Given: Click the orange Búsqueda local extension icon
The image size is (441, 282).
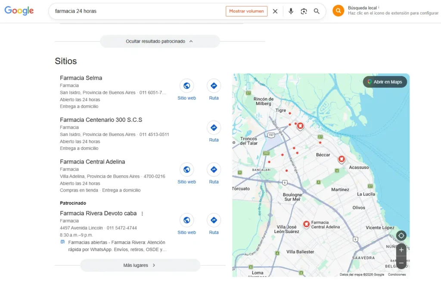Looking at the screenshot, I should click(x=338, y=10).
